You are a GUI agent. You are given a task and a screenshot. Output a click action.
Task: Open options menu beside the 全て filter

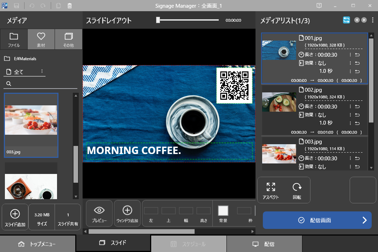tap(42, 71)
